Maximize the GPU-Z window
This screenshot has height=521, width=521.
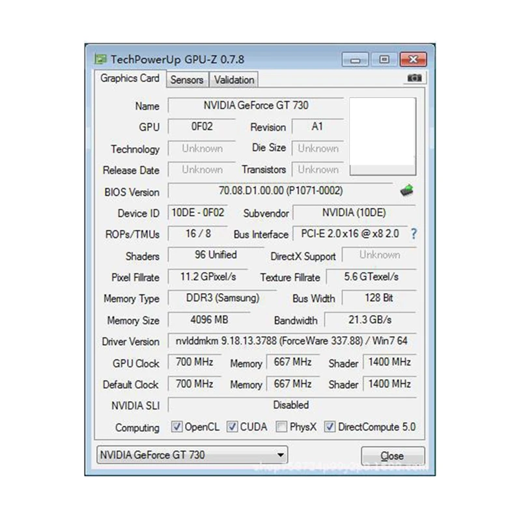[384, 59]
